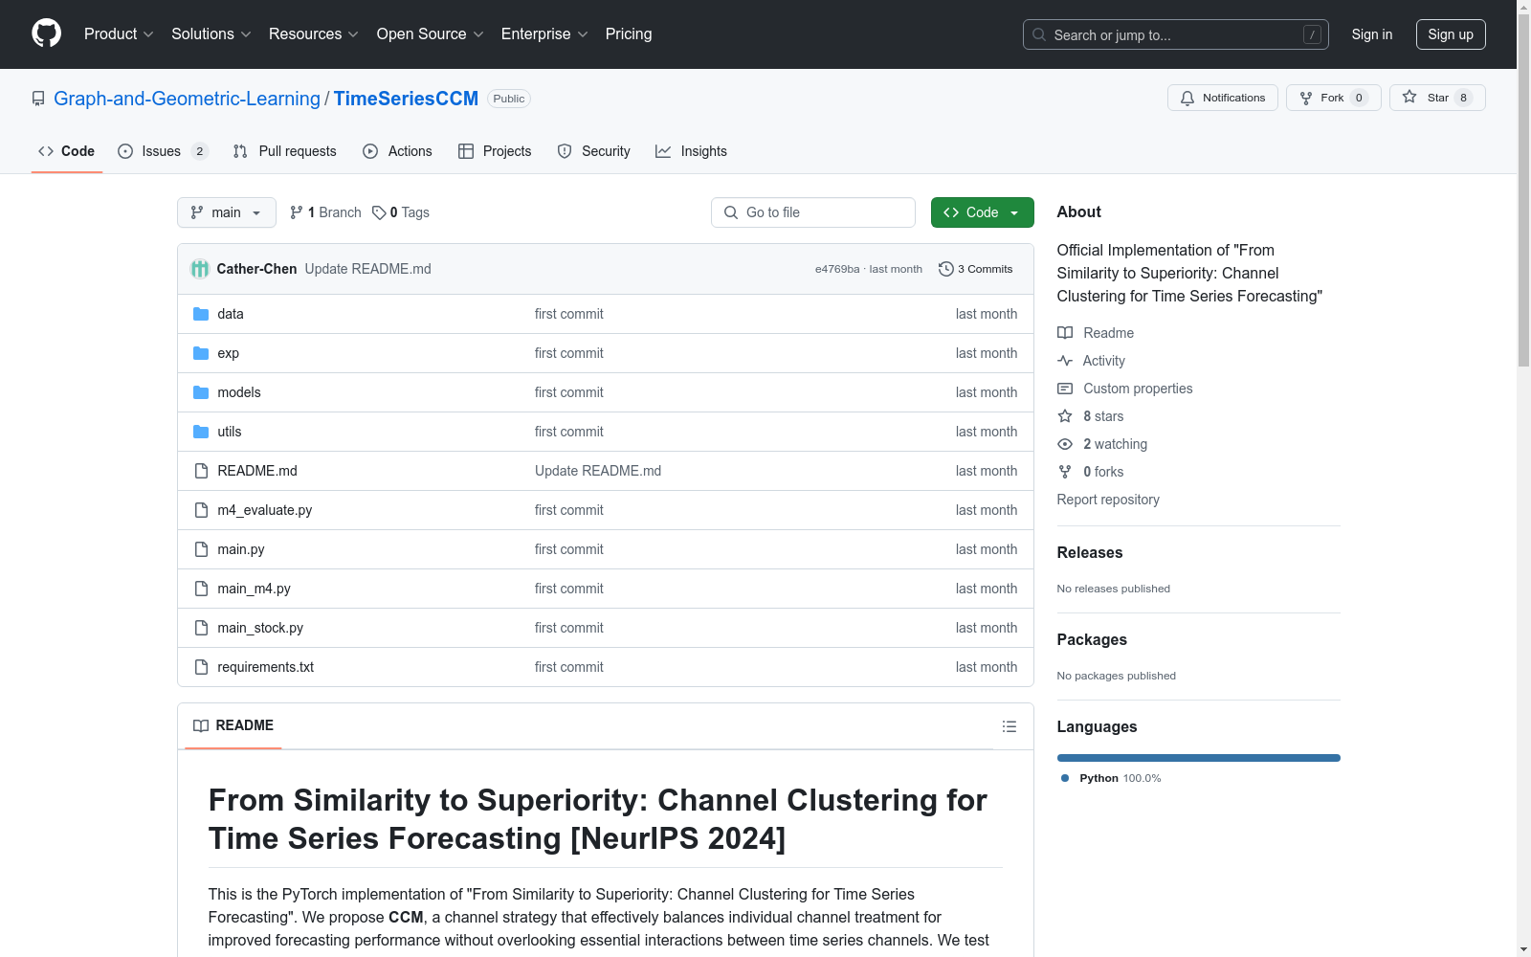
Task: Open the Issues tab
Action: coord(163,151)
